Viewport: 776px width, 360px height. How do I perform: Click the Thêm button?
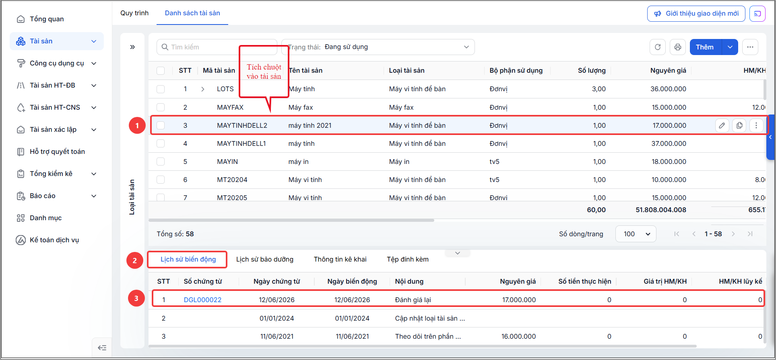tap(706, 47)
